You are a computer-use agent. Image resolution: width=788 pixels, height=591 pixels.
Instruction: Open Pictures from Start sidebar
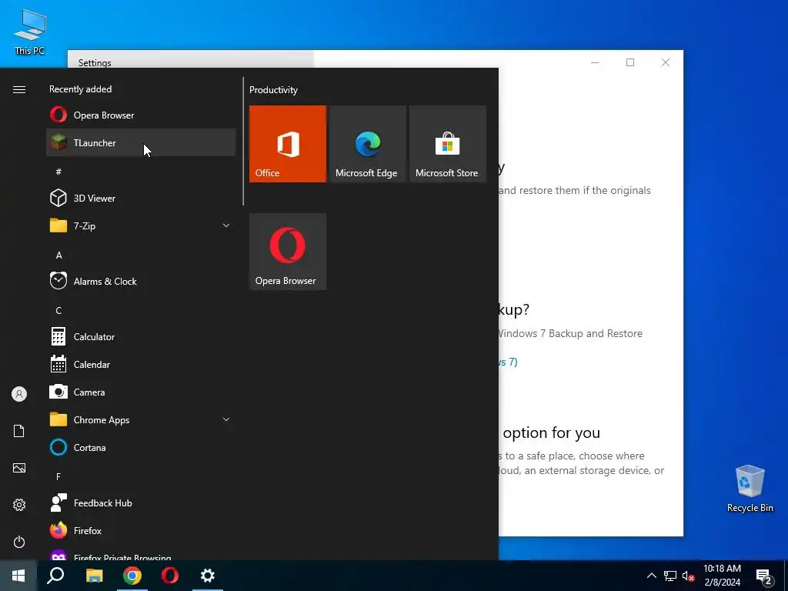19,468
